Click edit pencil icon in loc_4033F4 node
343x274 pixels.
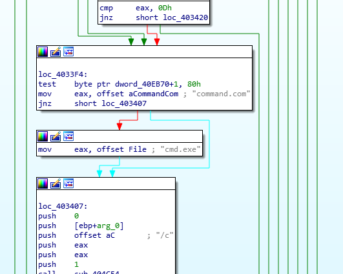click(56, 52)
